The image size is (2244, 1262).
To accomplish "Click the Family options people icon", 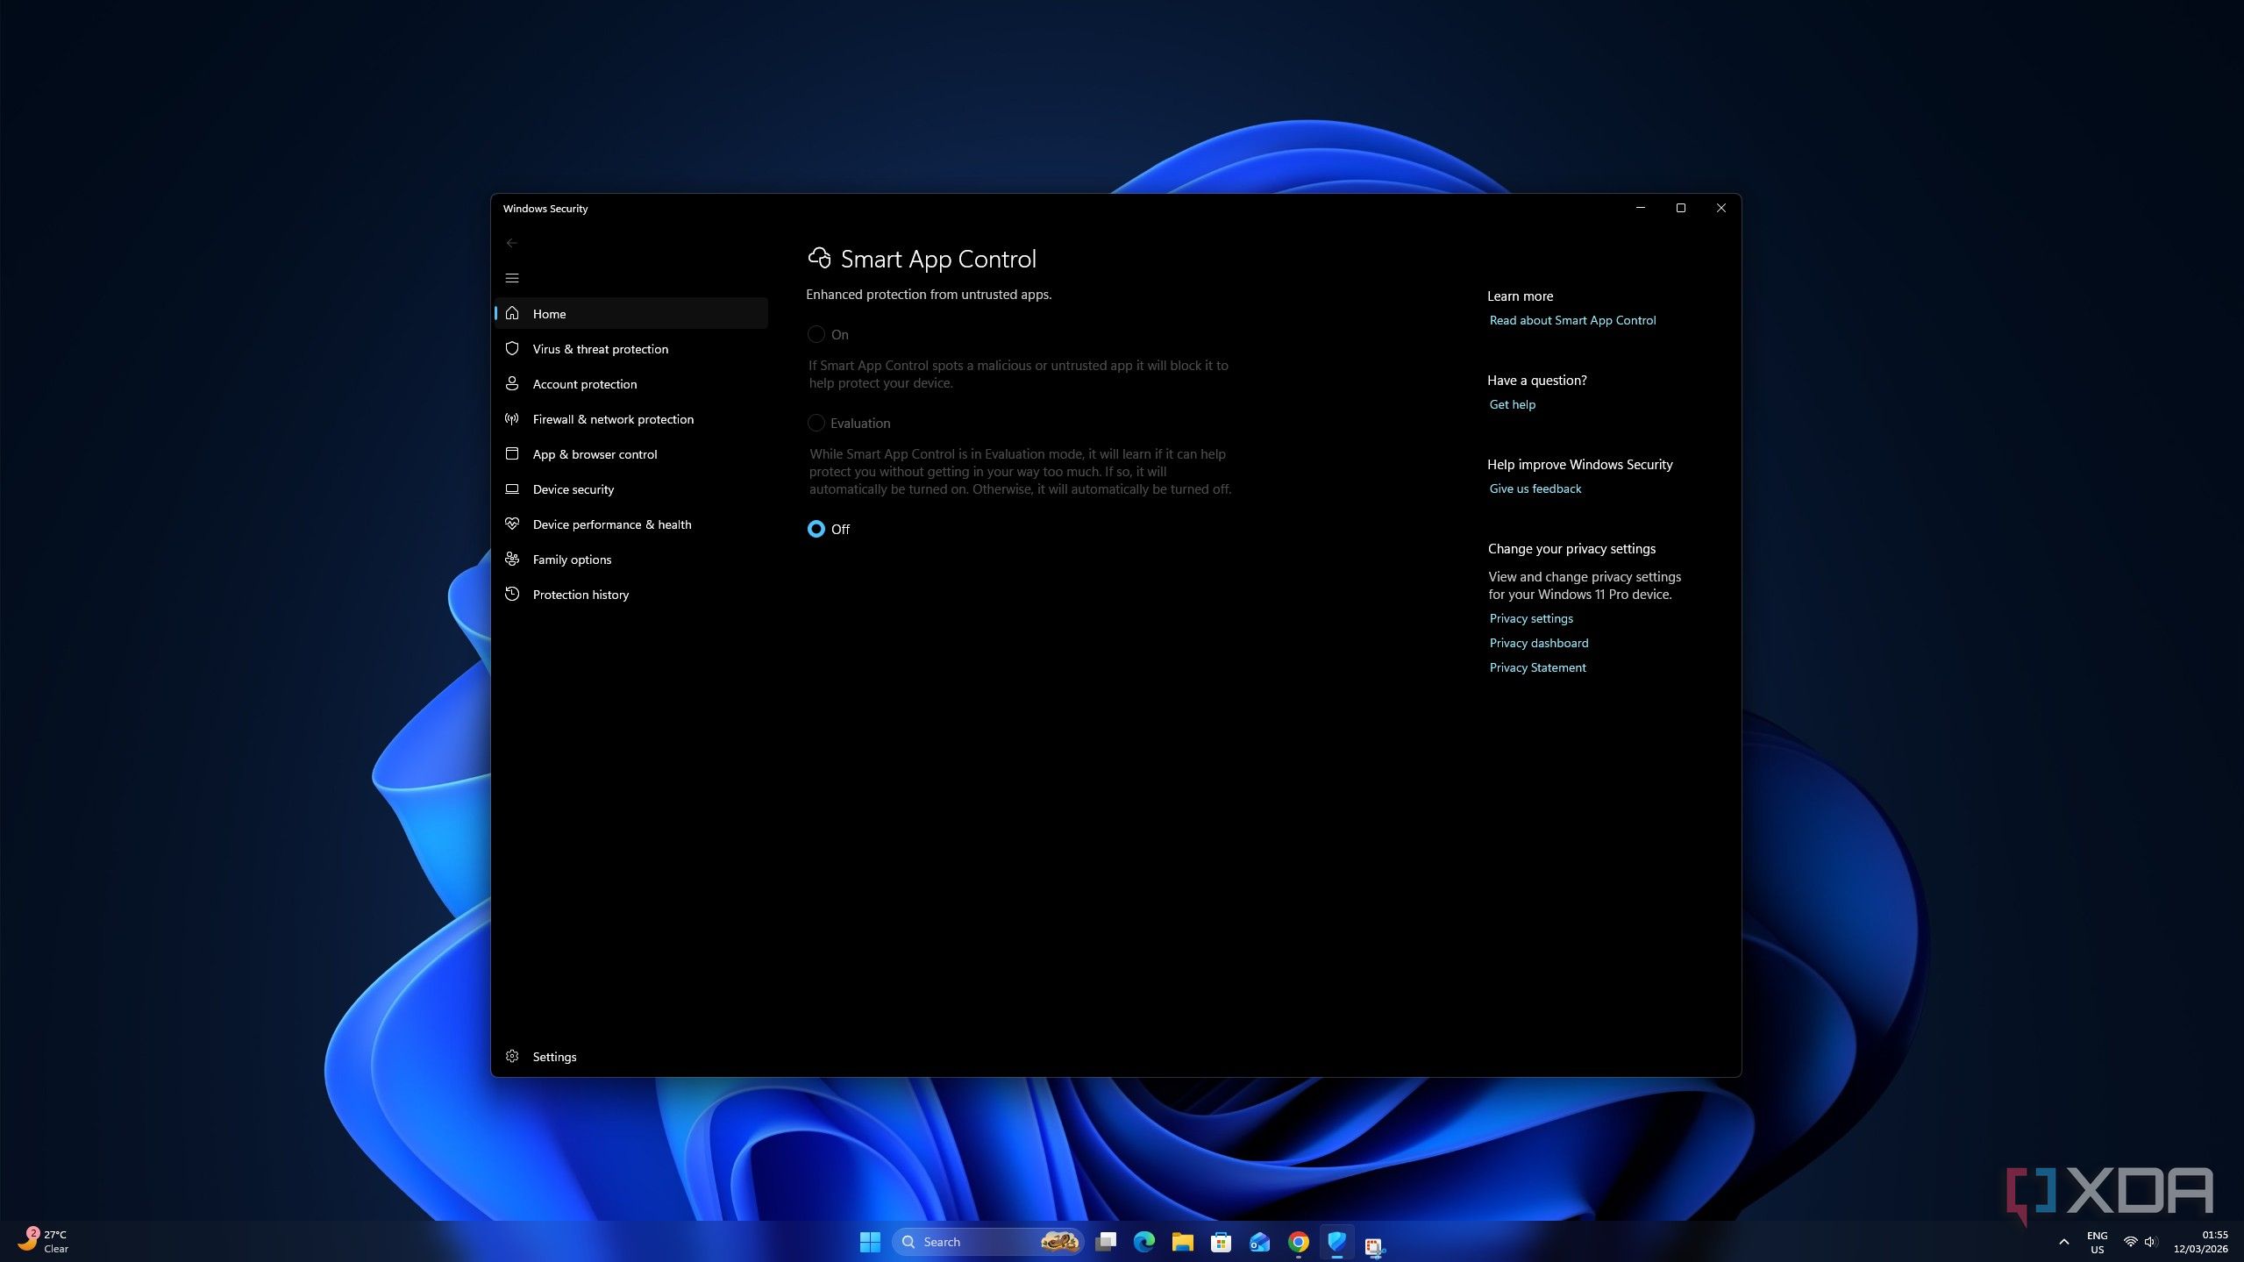I will pyautogui.click(x=512, y=559).
